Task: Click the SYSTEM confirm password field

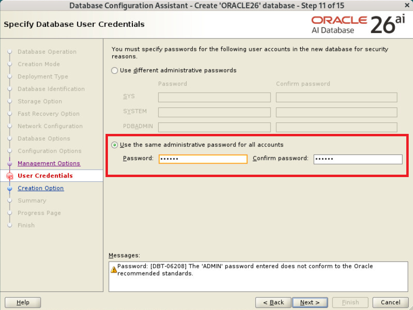Action: point(336,112)
